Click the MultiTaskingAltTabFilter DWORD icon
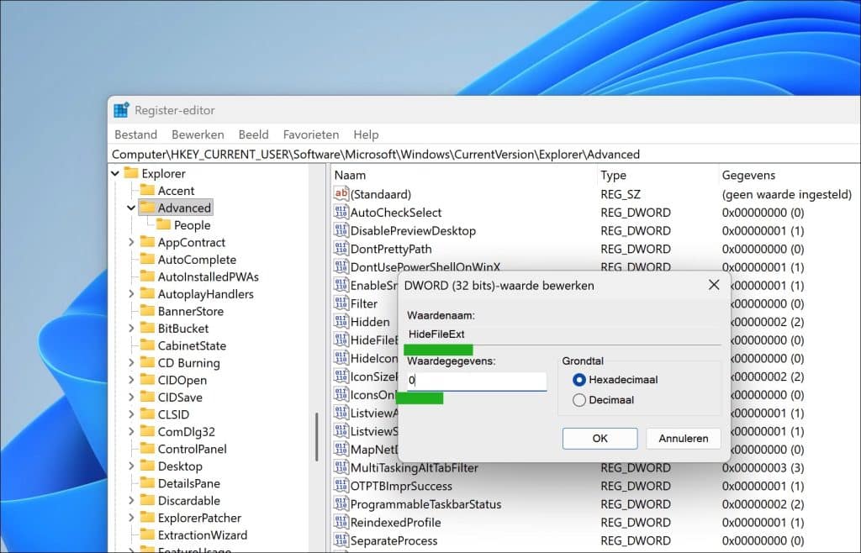 [341, 467]
